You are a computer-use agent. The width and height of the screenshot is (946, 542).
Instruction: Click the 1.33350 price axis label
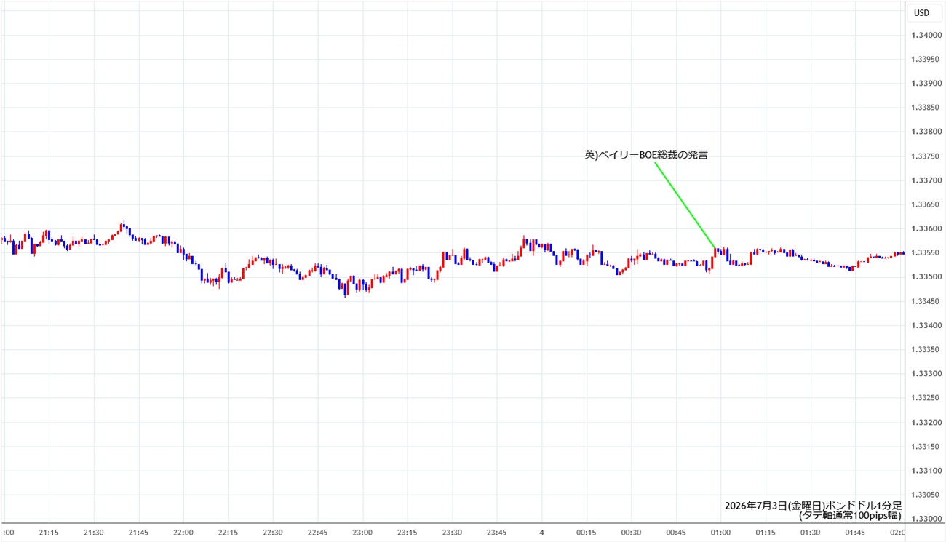pos(925,349)
